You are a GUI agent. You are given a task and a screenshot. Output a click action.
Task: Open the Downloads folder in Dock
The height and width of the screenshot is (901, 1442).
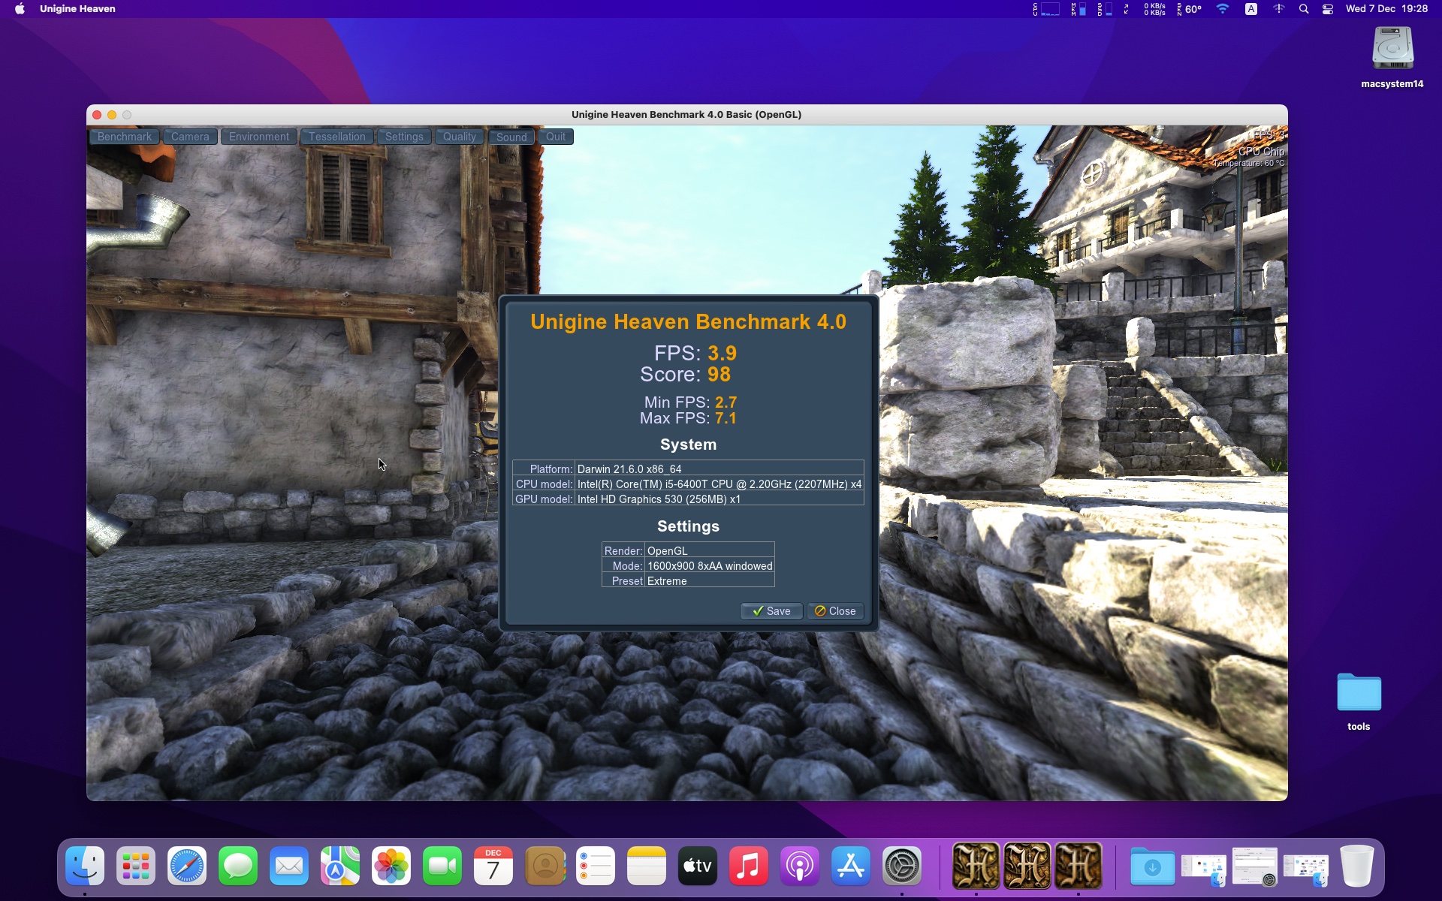coord(1152,866)
